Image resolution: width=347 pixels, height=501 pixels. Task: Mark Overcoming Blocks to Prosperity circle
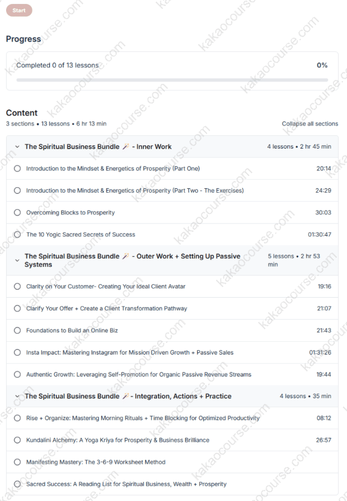tap(17, 213)
